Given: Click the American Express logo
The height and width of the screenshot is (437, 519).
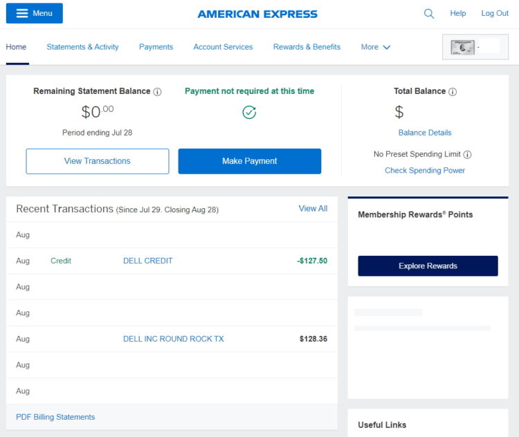Looking at the screenshot, I should (257, 14).
